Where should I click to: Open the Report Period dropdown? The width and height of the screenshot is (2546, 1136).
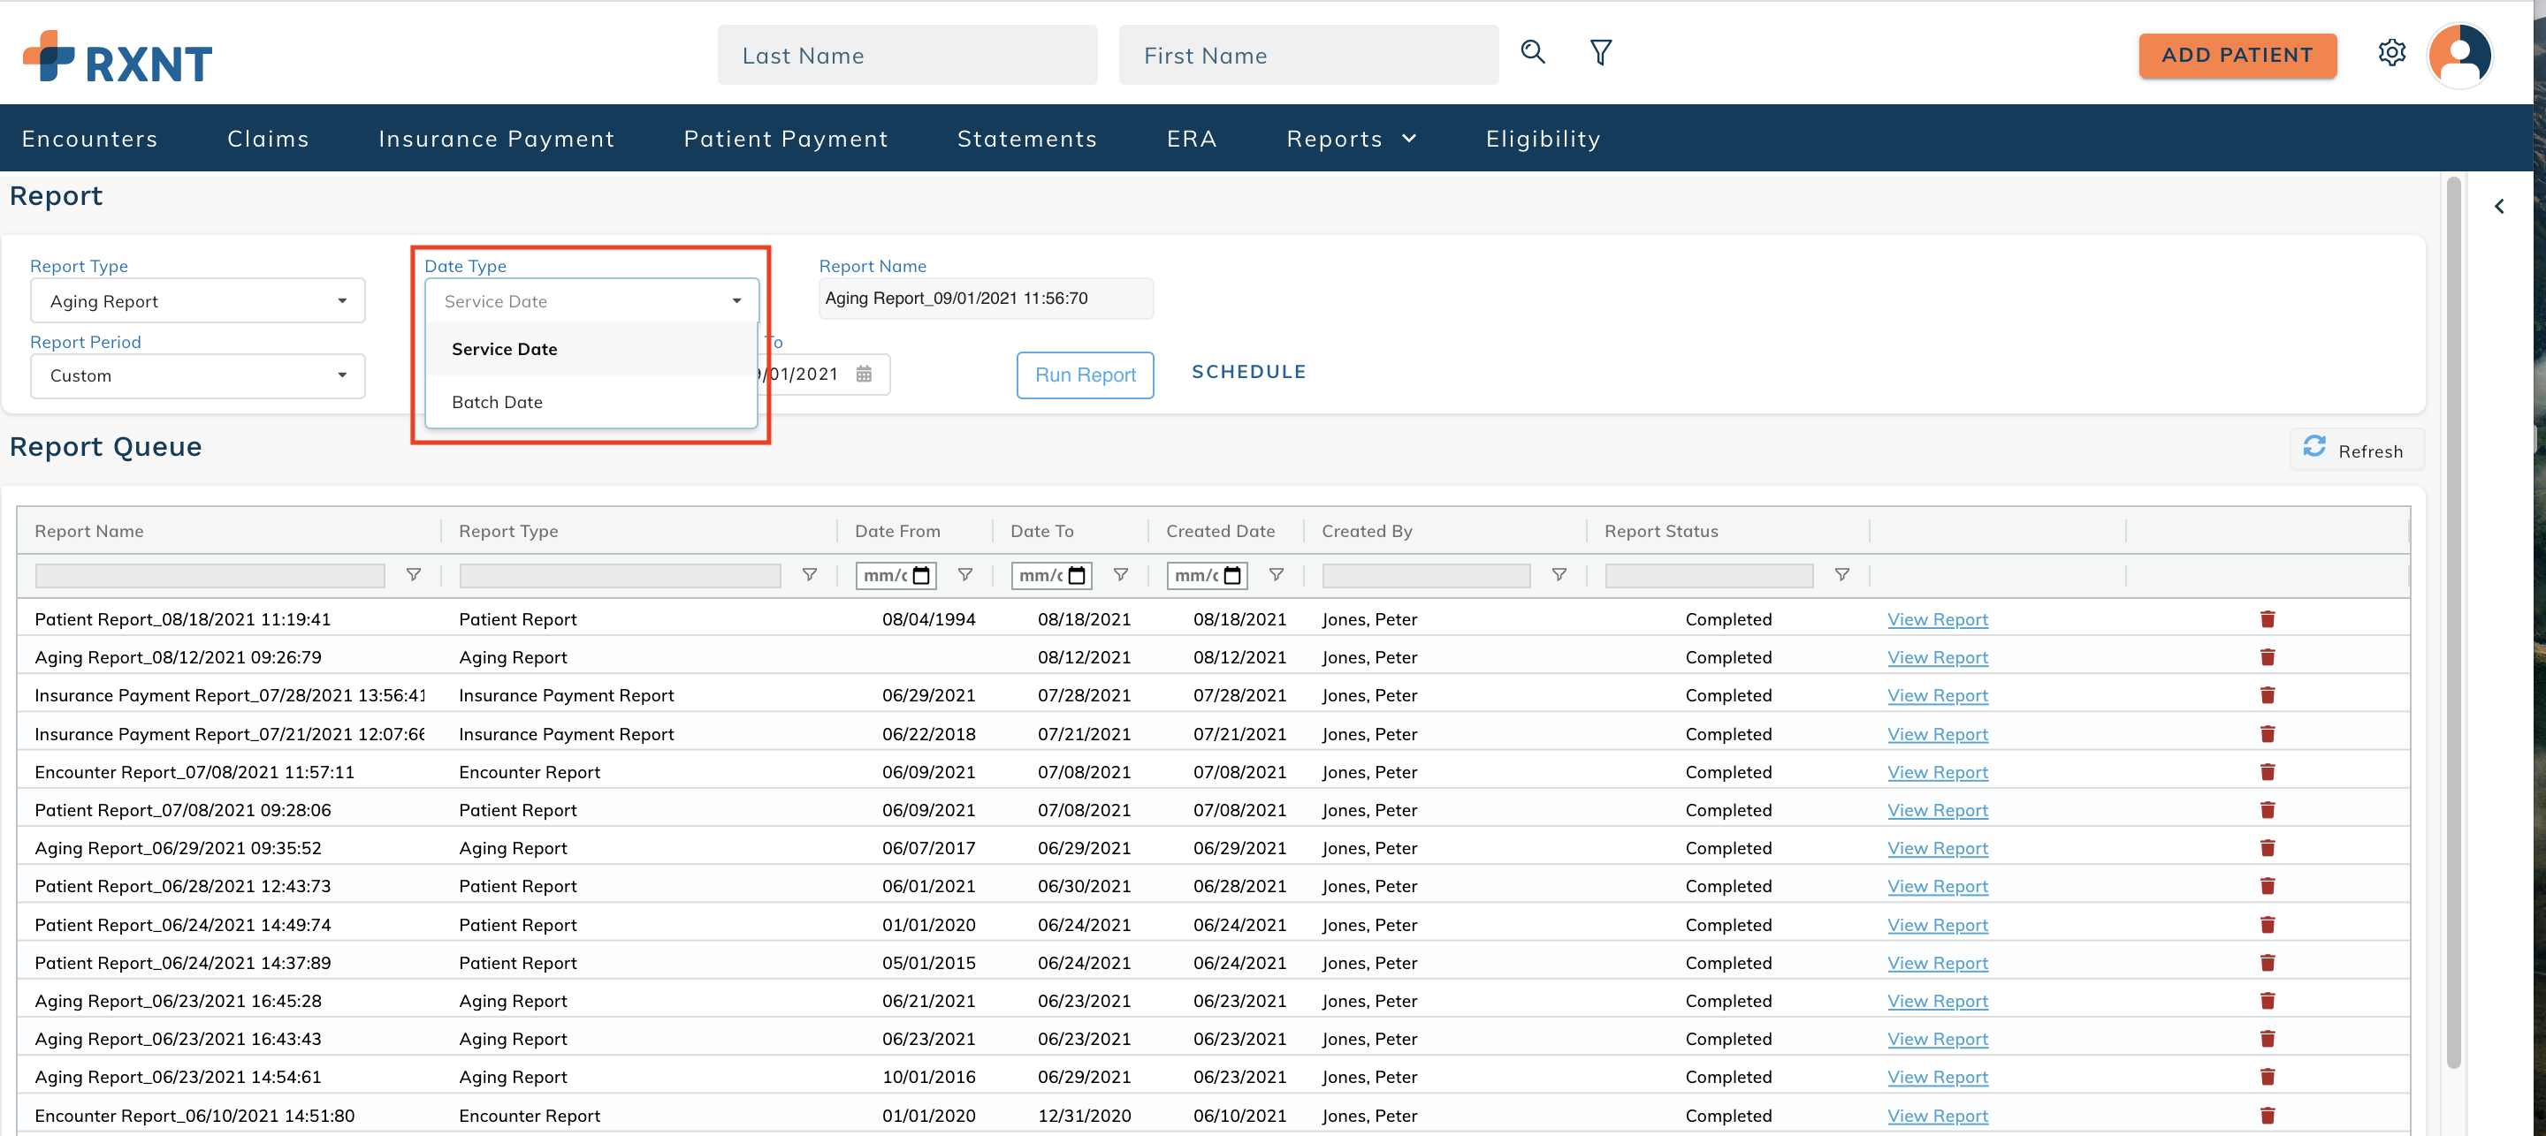(x=198, y=376)
